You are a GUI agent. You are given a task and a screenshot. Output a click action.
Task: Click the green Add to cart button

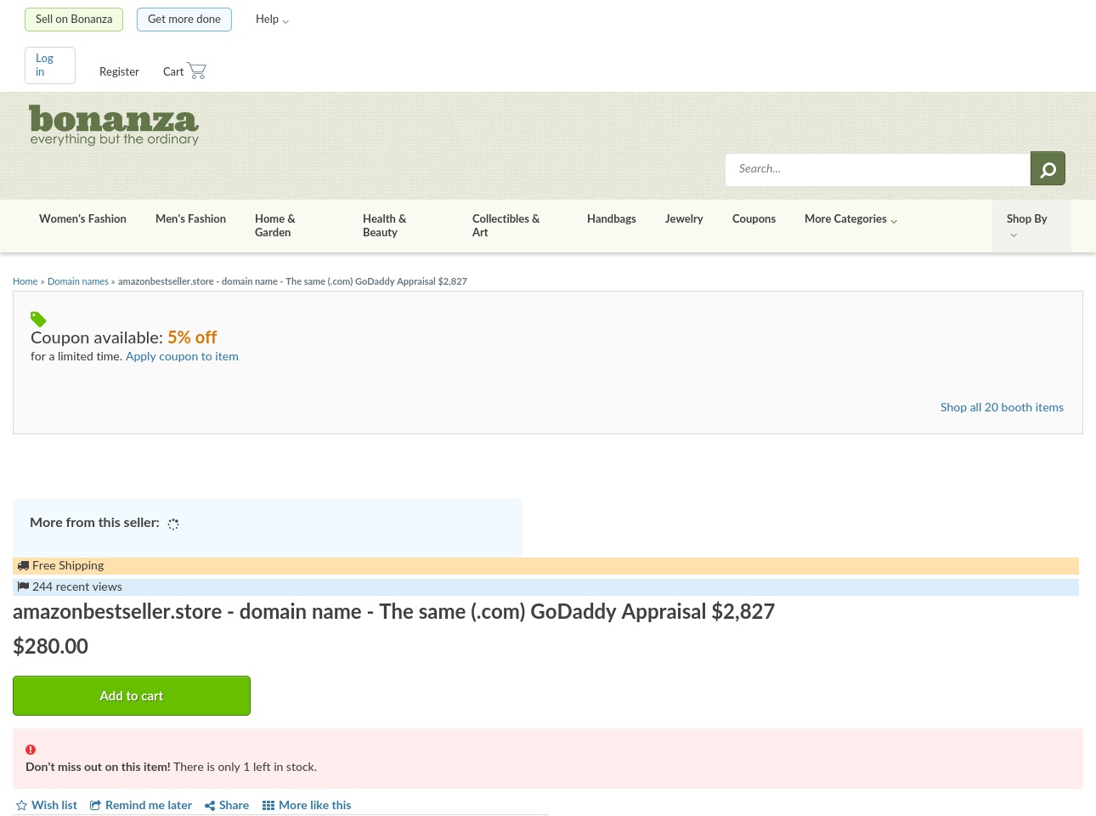coord(132,695)
